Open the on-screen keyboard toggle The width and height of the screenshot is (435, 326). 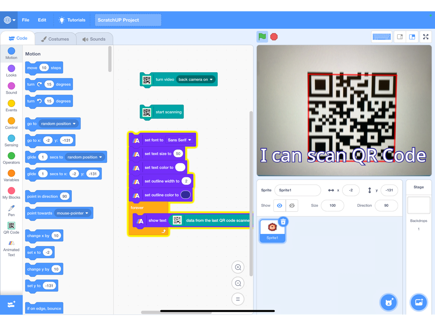click(381, 37)
